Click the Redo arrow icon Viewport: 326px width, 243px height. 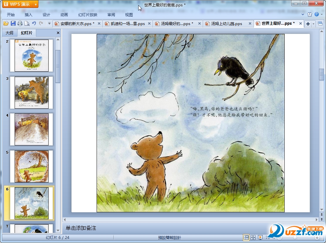41,23
